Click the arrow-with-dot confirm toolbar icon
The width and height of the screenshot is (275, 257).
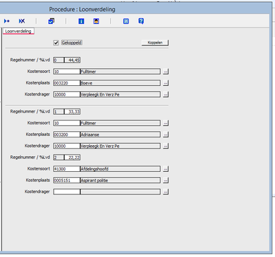tap(7, 21)
